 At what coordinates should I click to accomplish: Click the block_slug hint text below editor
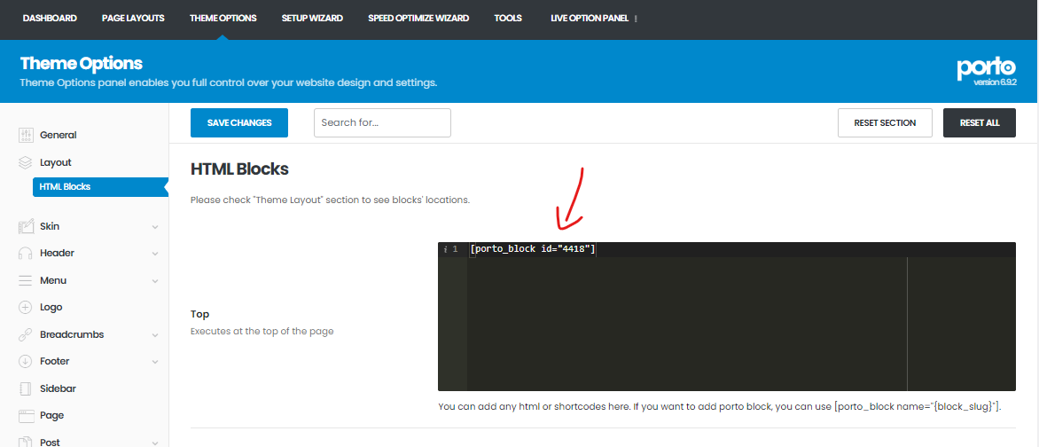click(x=720, y=406)
